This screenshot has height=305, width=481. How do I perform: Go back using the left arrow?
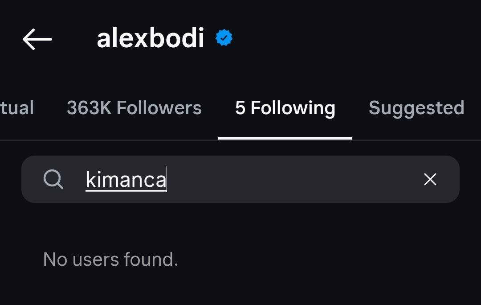(x=37, y=39)
